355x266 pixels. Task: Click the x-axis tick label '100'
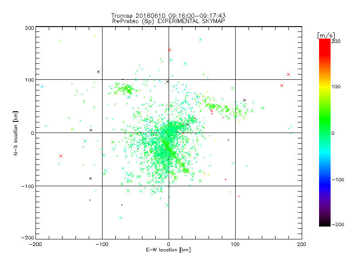pyautogui.click(x=235, y=244)
